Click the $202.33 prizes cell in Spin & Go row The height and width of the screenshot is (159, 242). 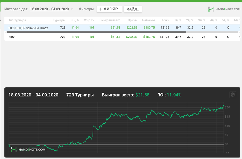(132, 28)
